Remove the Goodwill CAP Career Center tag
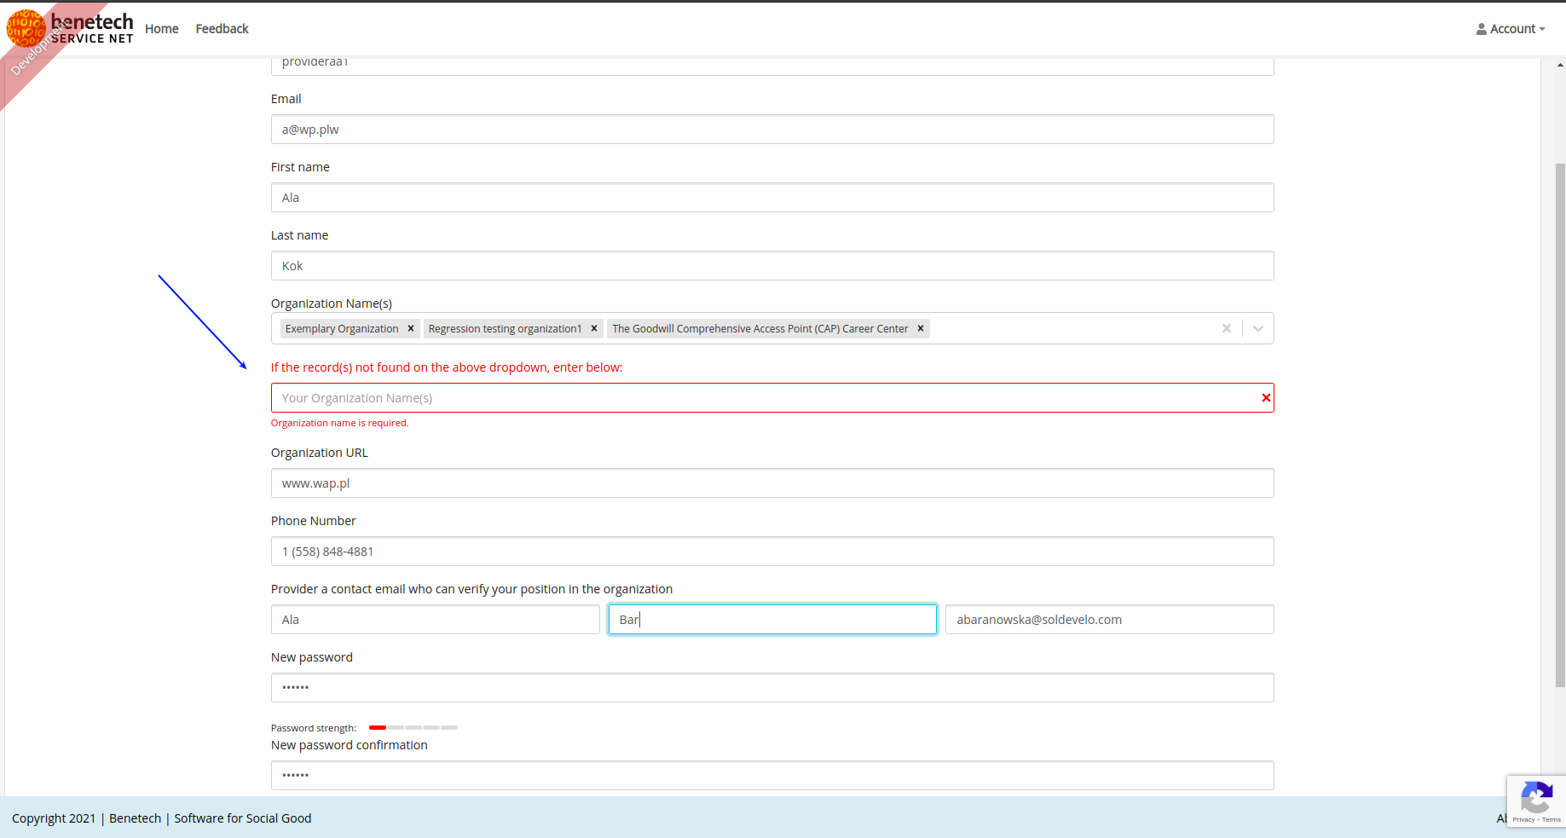Viewport: 1566px width, 838px height. pos(920,328)
